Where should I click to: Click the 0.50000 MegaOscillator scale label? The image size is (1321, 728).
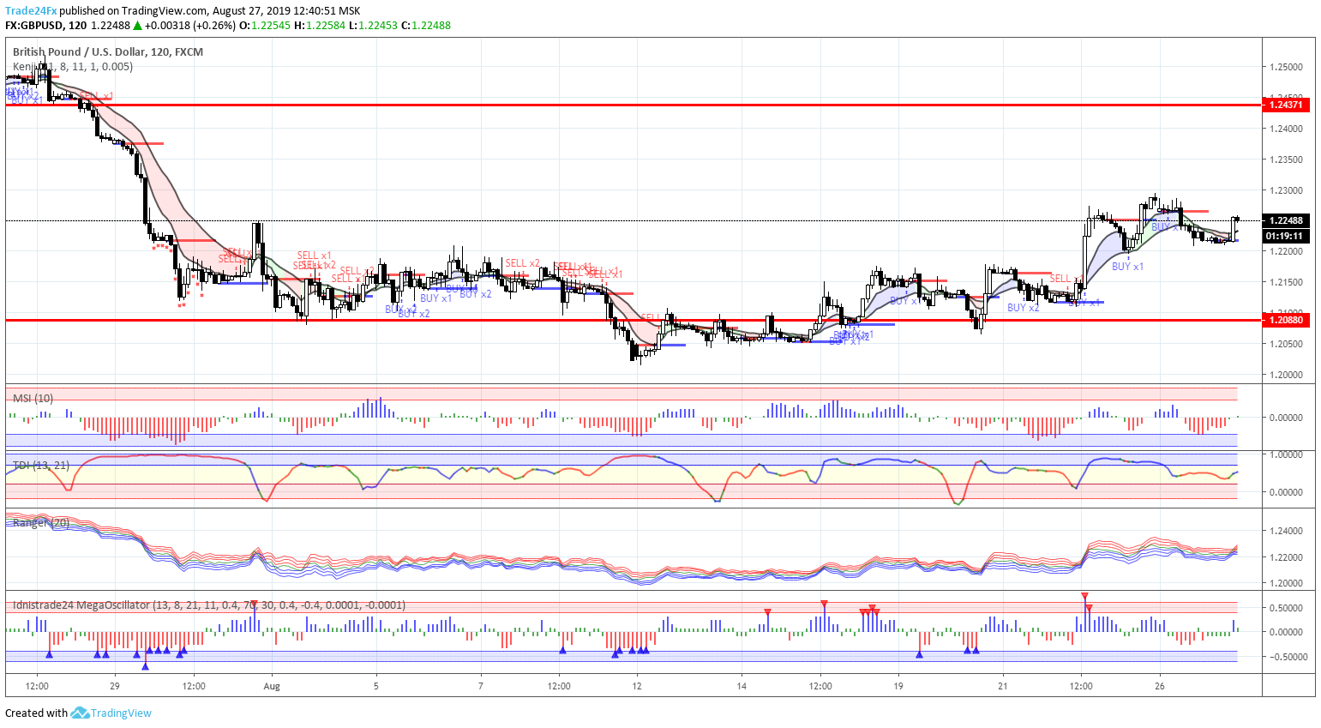1286,608
